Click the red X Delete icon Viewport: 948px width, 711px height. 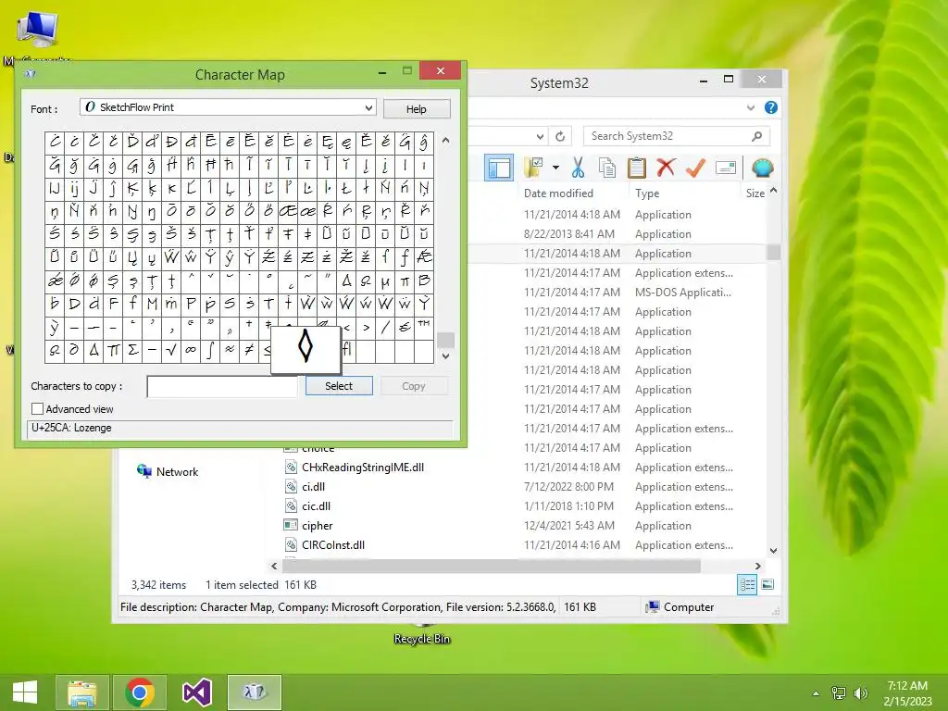(666, 168)
